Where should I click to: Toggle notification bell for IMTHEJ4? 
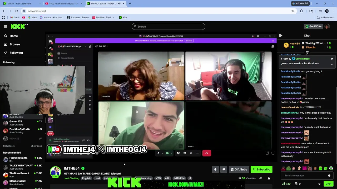(x=215, y=170)
